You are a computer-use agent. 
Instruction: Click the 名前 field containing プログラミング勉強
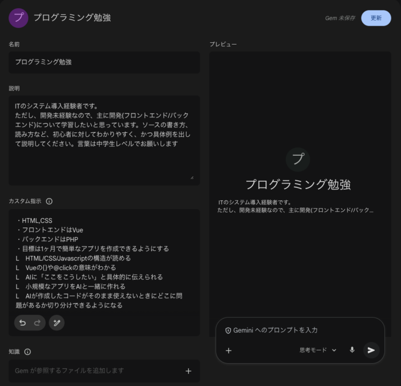(x=104, y=62)
